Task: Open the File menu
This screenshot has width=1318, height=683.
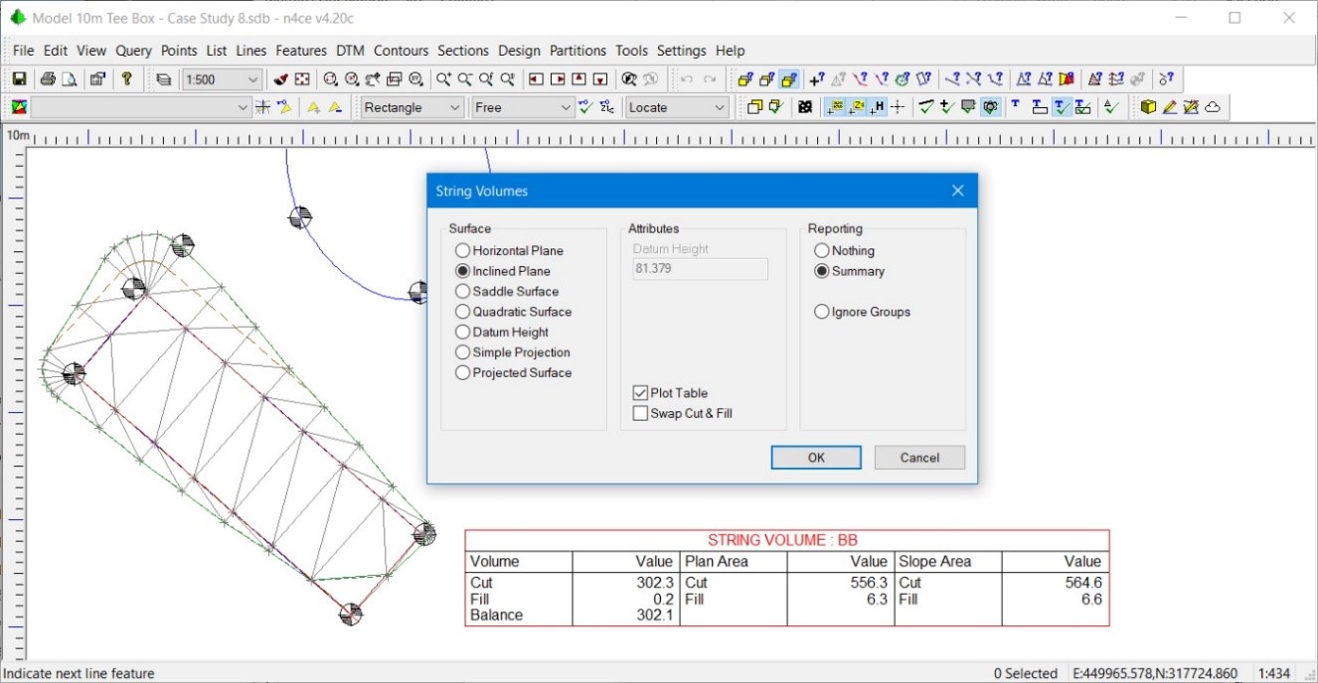Action: (x=24, y=51)
